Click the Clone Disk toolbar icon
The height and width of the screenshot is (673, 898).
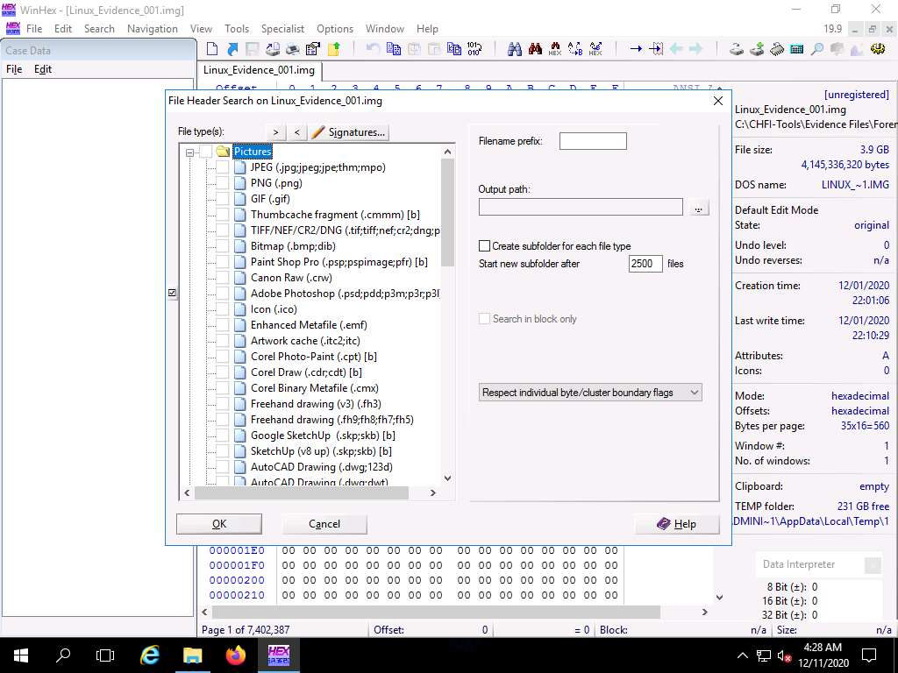(x=757, y=49)
